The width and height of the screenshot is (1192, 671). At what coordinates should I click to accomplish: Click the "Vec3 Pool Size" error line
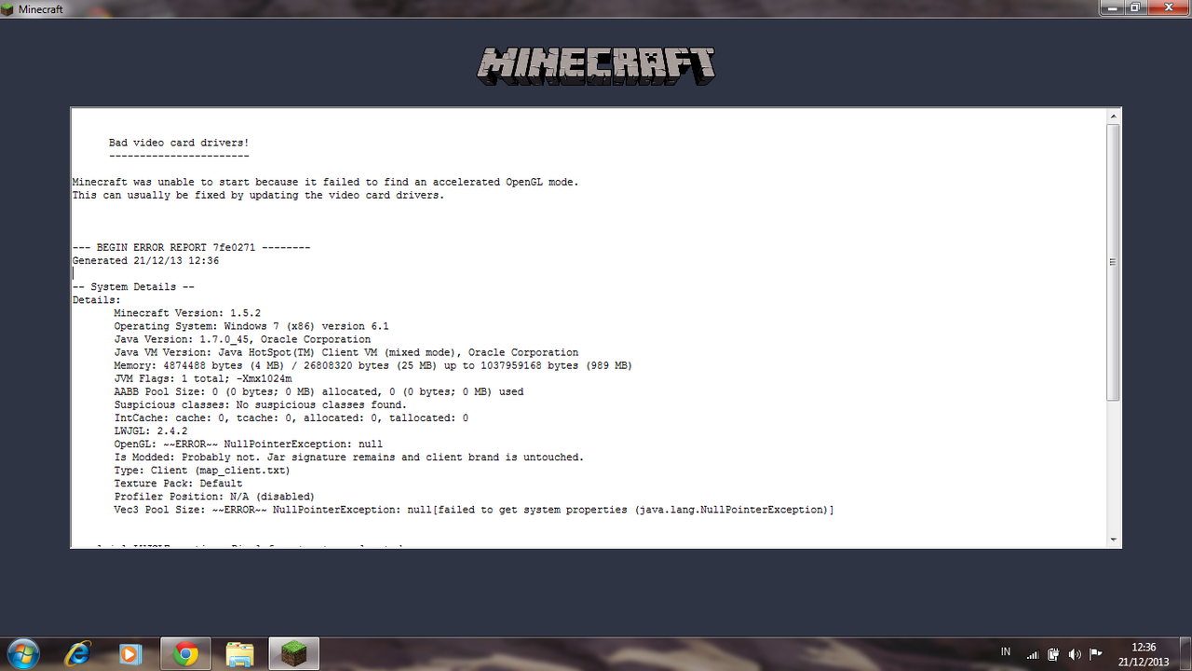[474, 509]
